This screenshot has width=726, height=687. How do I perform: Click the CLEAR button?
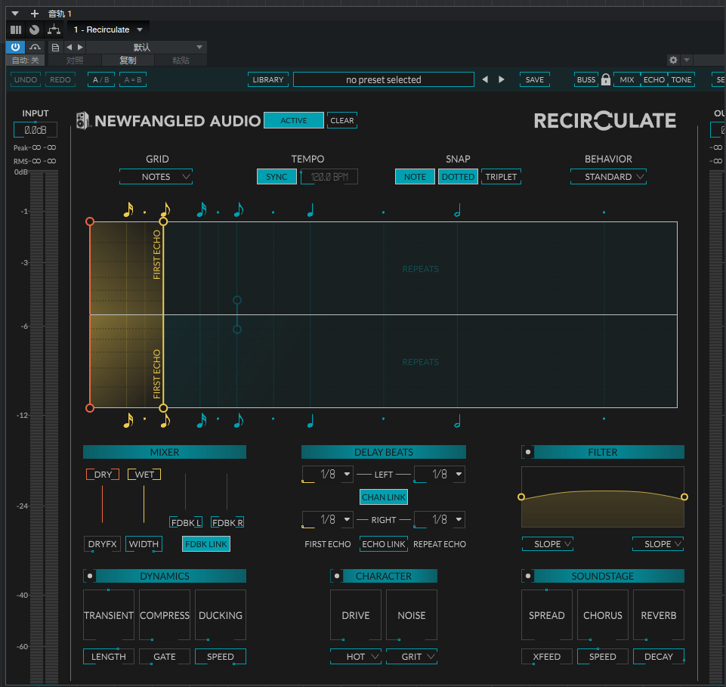click(342, 120)
